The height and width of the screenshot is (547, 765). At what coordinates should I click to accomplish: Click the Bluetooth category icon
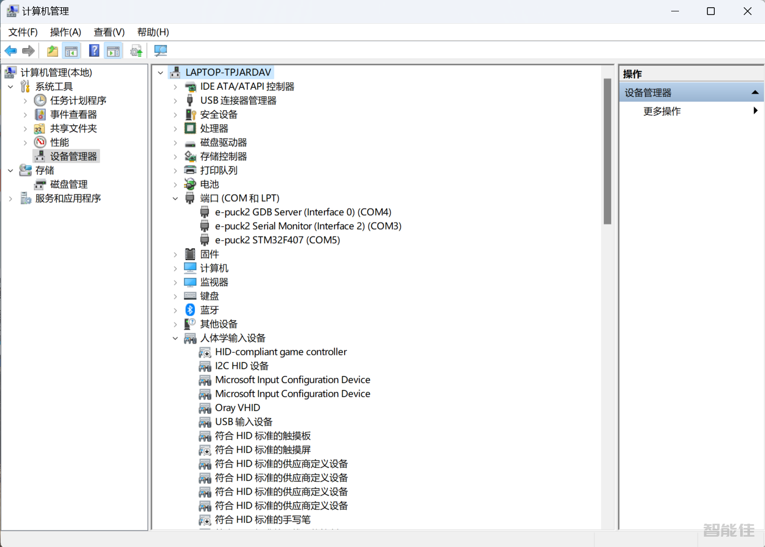click(190, 310)
